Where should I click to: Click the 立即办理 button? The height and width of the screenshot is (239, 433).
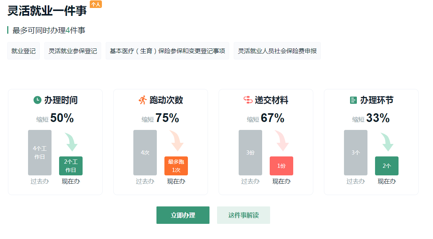tap(183, 215)
